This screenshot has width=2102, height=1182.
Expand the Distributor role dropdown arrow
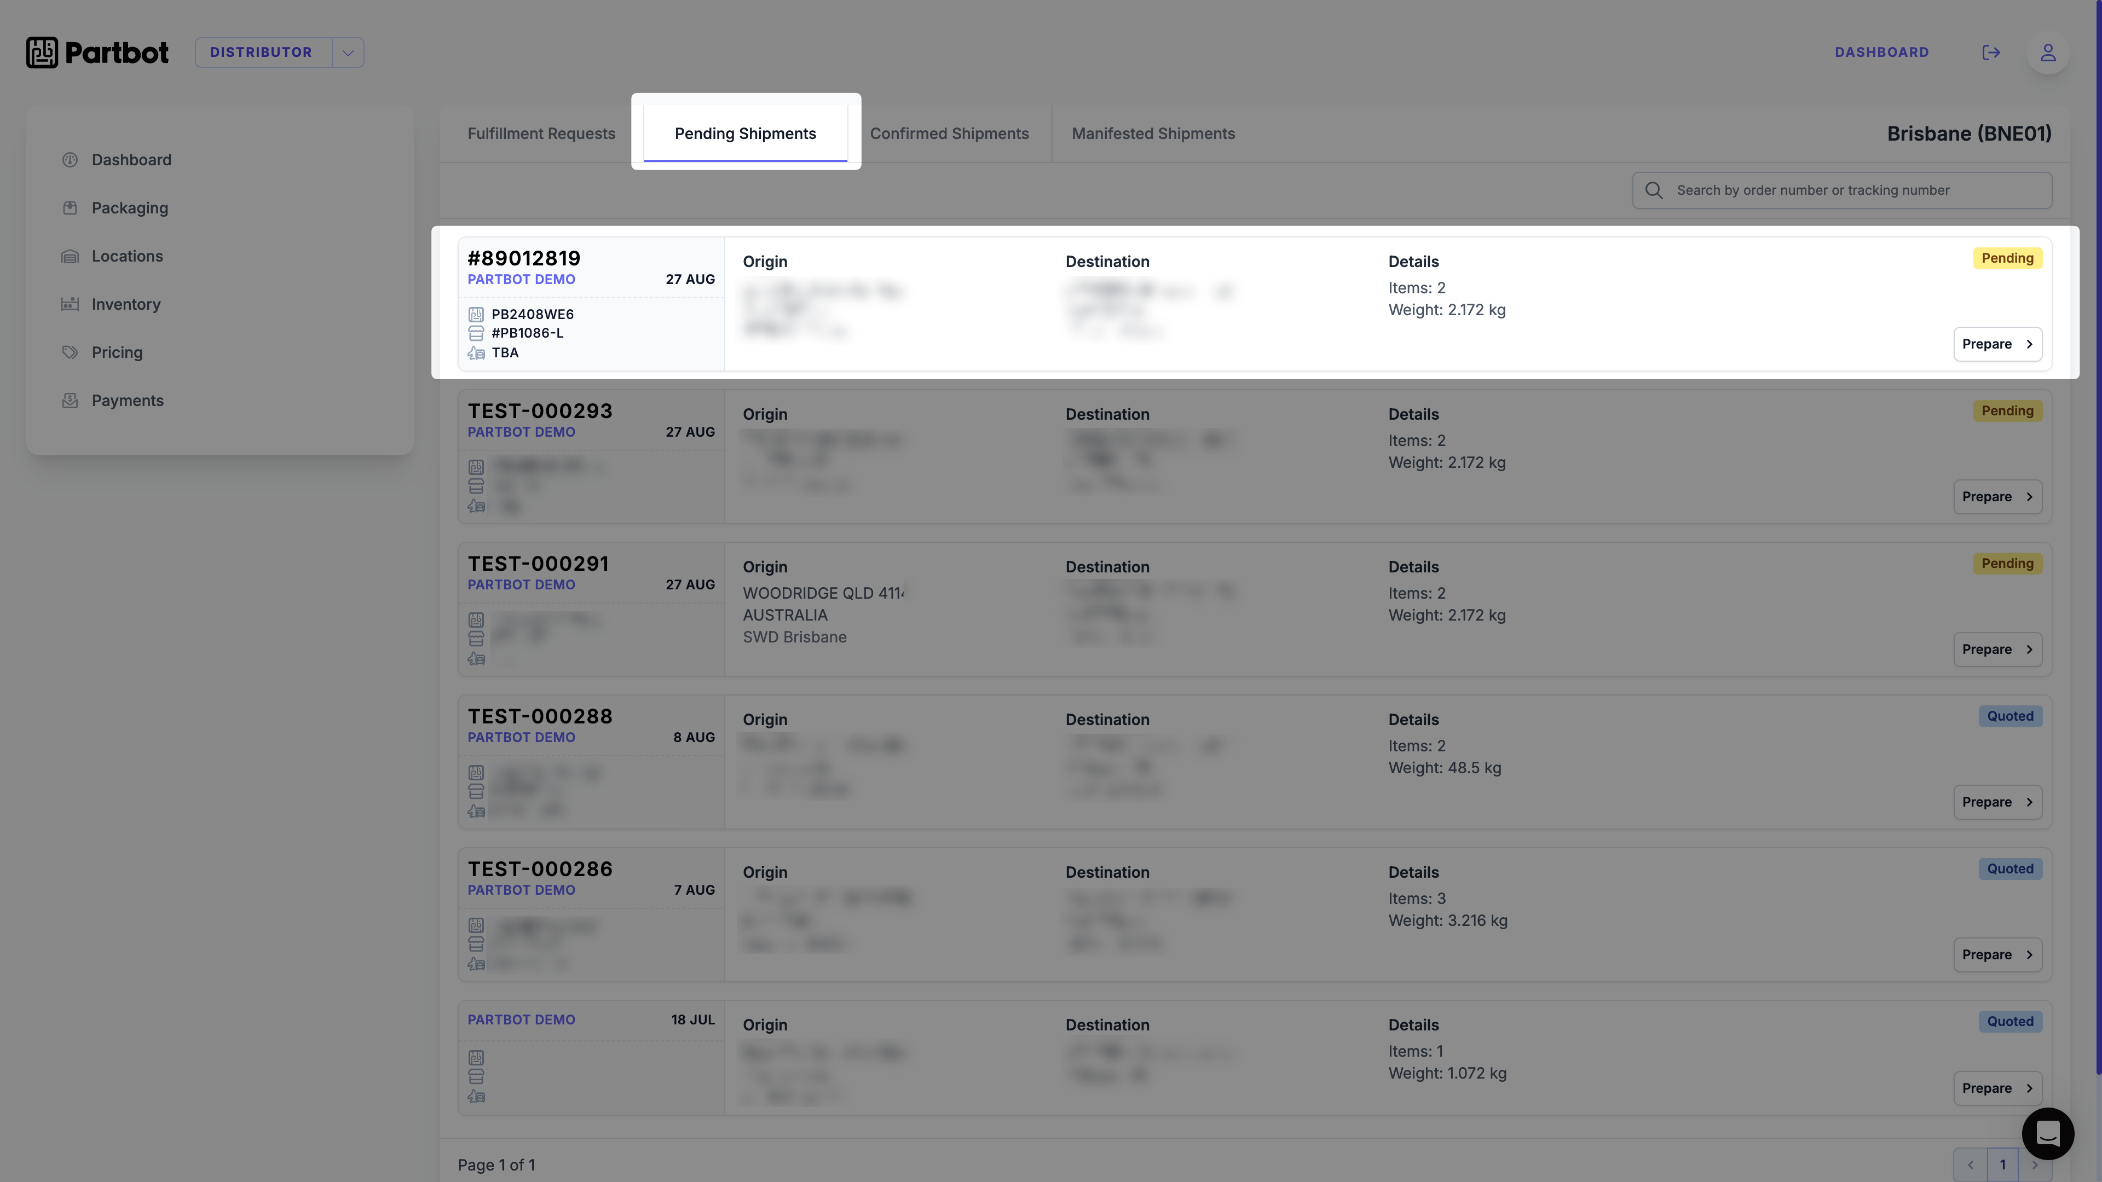[348, 52]
